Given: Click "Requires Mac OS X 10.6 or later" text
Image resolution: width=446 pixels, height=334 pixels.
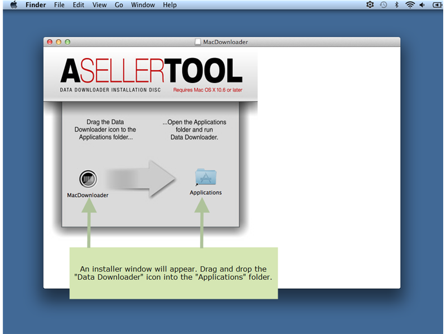Looking at the screenshot, I should point(207,90).
